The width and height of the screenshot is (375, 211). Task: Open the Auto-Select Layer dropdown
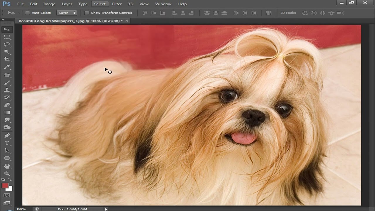67,13
